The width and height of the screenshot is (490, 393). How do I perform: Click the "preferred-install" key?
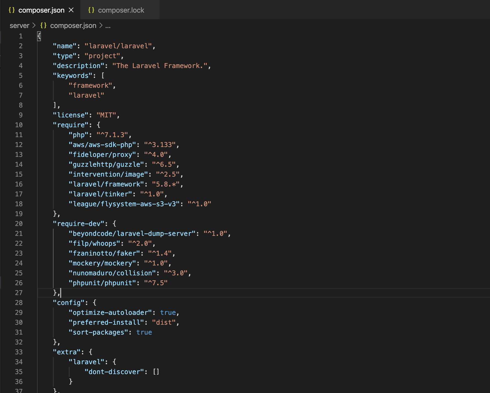coord(107,323)
